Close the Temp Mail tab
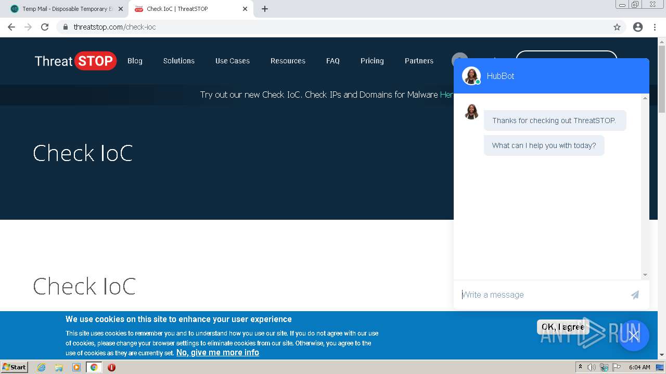The height and width of the screenshot is (374, 666). 121,9
